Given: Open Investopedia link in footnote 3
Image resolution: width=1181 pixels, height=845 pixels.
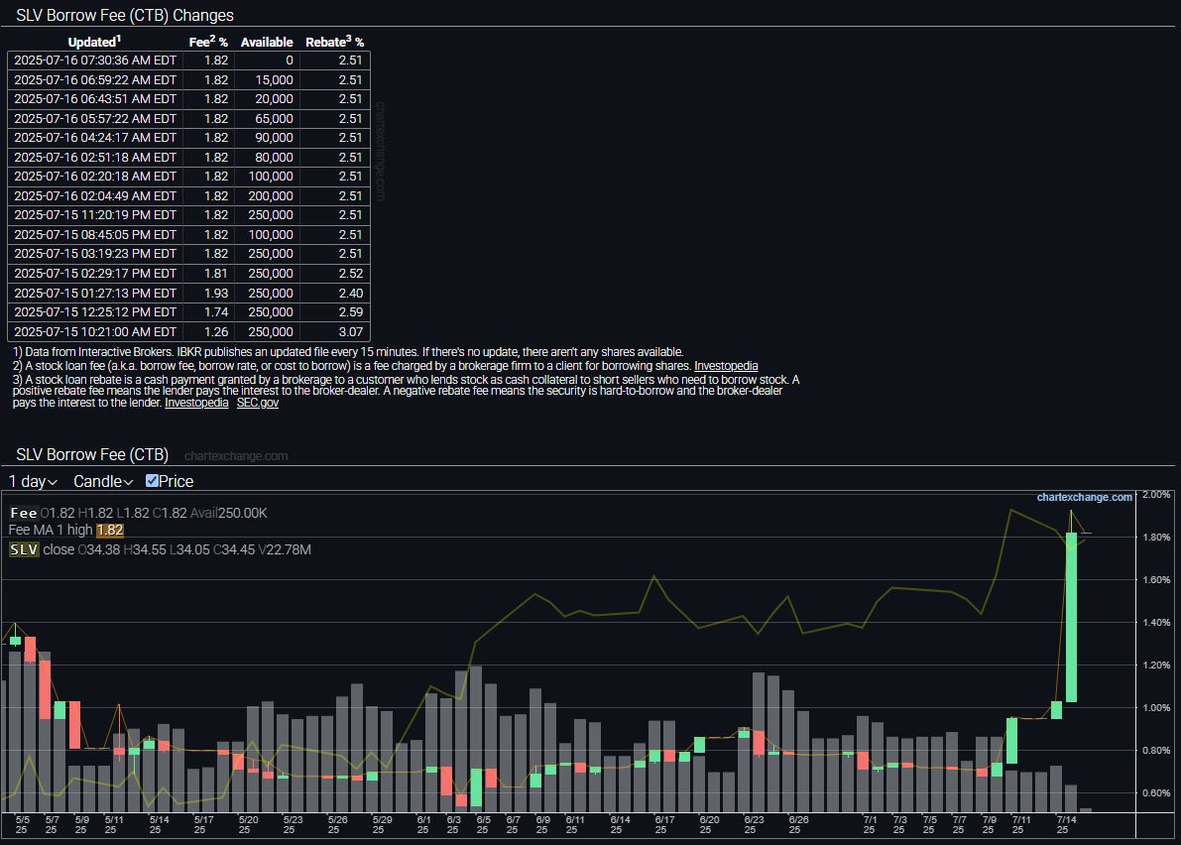Looking at the screenshot, I should (x=196, y=402).
